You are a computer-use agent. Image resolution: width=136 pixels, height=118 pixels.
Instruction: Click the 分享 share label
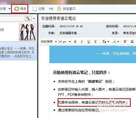(3, 9)
